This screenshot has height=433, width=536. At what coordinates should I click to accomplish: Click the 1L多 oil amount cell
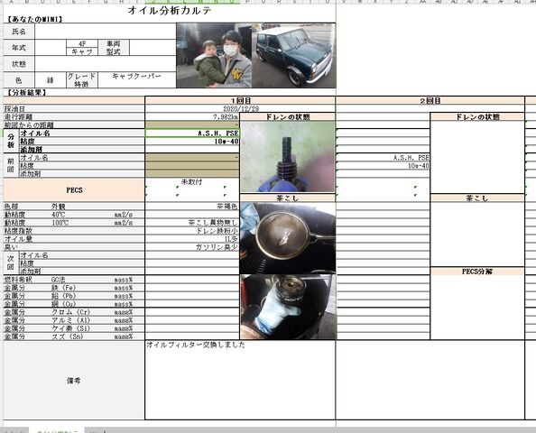coord(192,238)
